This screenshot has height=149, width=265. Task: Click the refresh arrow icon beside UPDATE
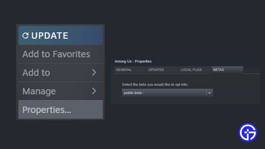(26, 35)
